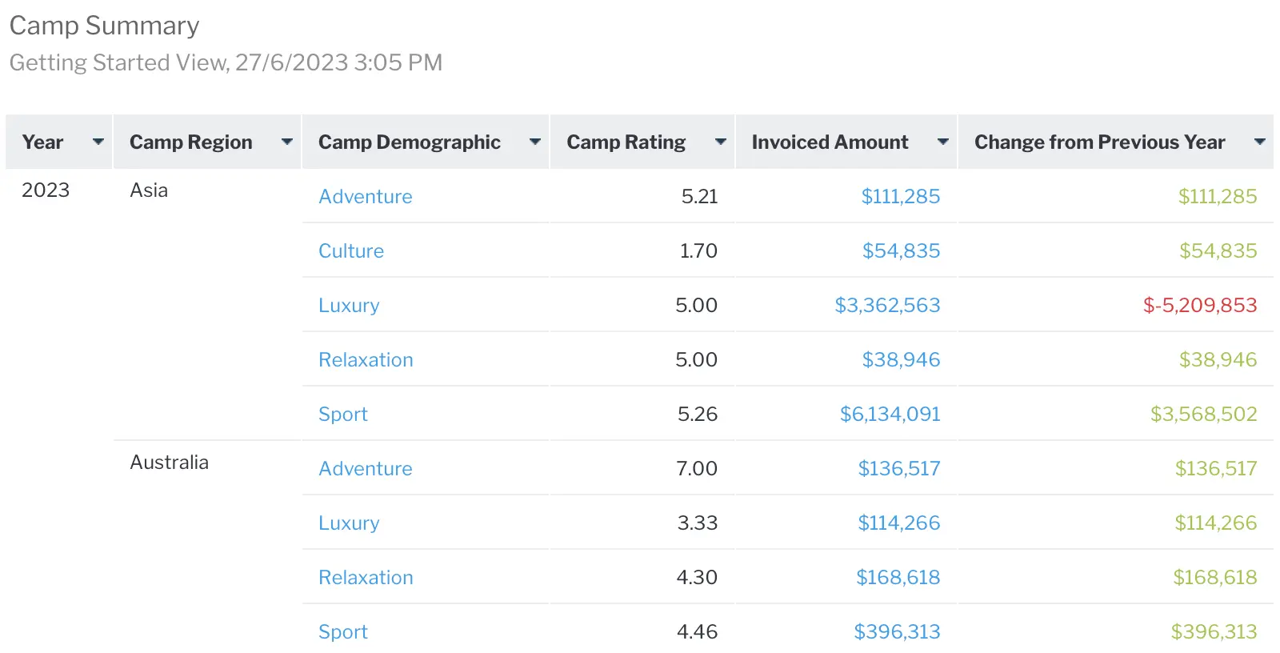Click the Australia Sport demographic link
The image size is (1280, 653).
click(342, 631)
